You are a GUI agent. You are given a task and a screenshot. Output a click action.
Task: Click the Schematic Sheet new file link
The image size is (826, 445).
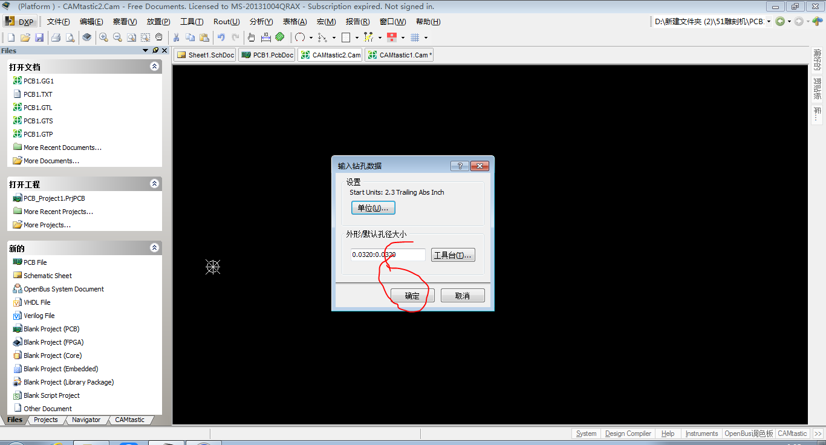coord(47,276)
